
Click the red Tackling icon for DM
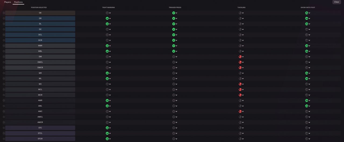pos(240,57)
